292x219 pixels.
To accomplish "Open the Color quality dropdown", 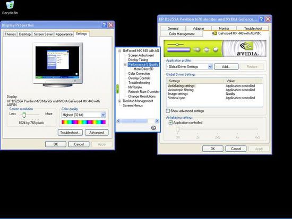I will coord(103,115).
